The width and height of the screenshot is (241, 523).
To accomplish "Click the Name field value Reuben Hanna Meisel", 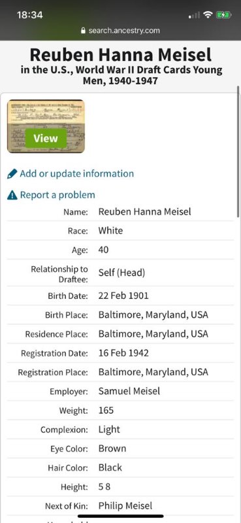I will pos(145,211).
